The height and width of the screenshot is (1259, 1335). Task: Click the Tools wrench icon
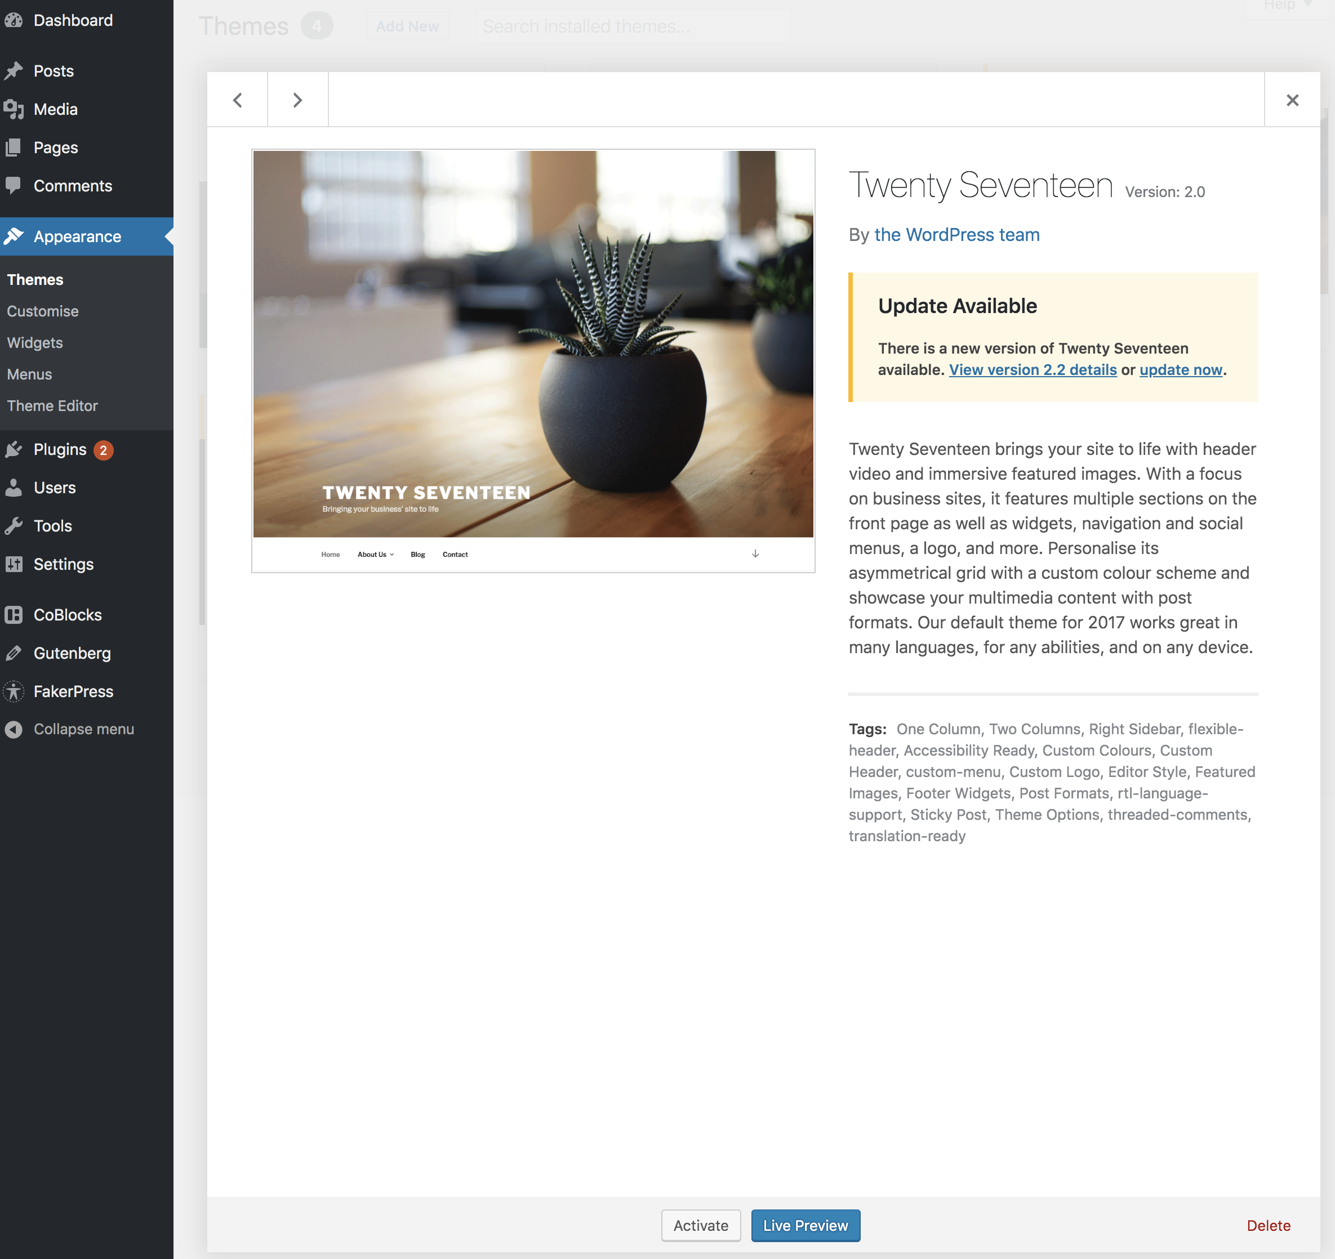click(14, 526)
